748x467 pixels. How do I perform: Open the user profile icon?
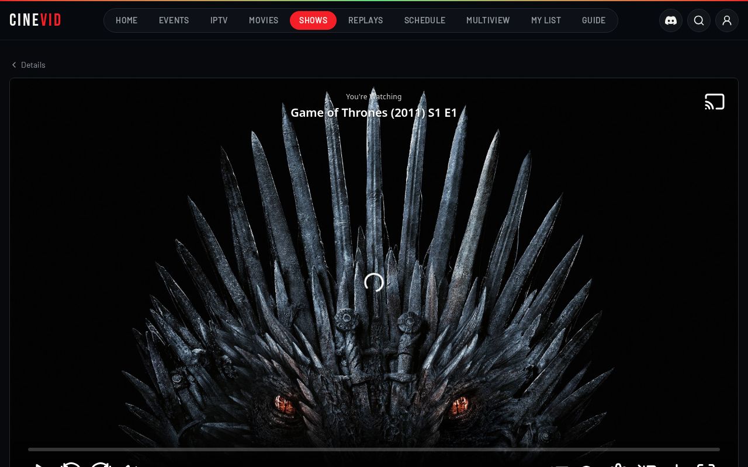(727, 20)
